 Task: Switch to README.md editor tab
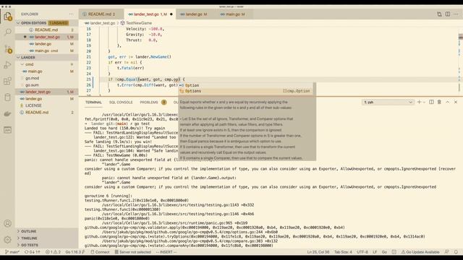pyautogui.click(x=101, y=14)
